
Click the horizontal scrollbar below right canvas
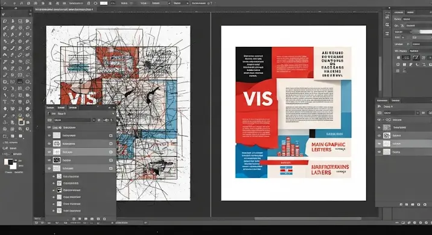point(308,219)
